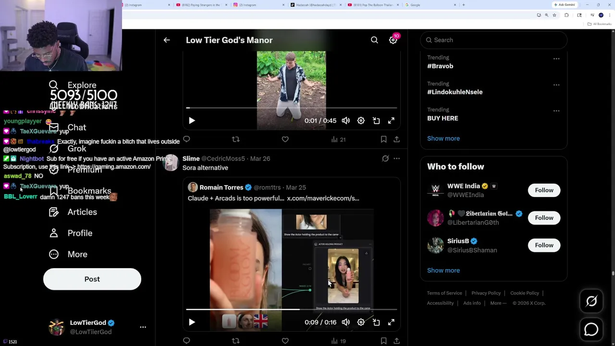This screenshot has height=346, width=615.
Task: Switch to the Google browser tab
Action: pyautogui.click(x=430, y=5)
